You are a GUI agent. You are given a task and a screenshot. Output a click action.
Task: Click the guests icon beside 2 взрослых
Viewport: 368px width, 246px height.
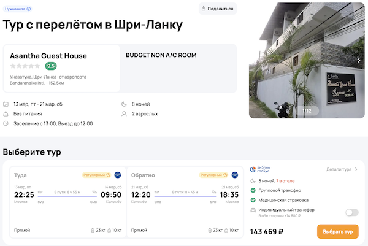coord(126,113)
